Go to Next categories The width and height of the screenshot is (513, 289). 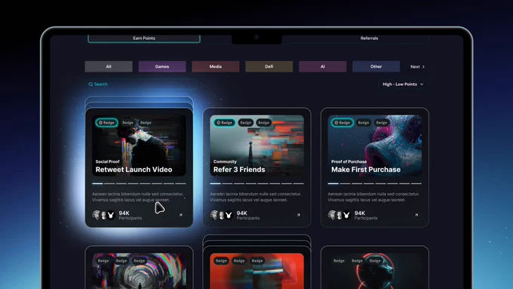pos(417,66)
